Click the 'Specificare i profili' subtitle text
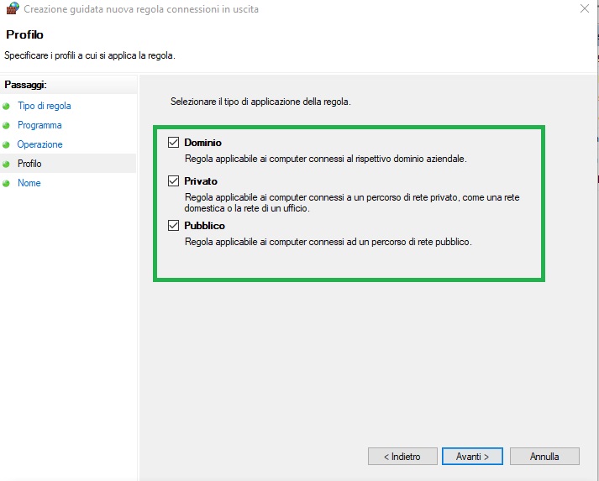Screen dimensions: 599x481 coord(90,55)
